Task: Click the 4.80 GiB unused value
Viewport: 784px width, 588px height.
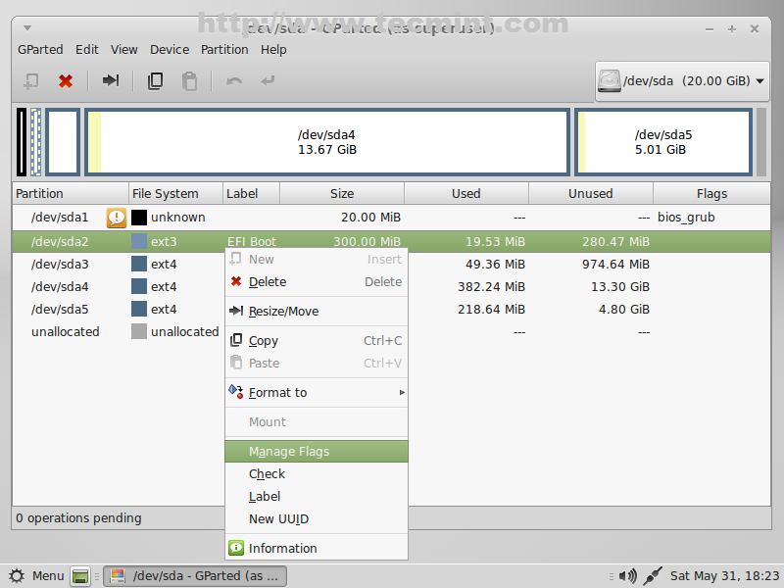Action: click(x=624, y=309)
